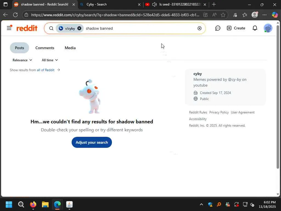Open the Reddit chat icon

pos(218,28)
